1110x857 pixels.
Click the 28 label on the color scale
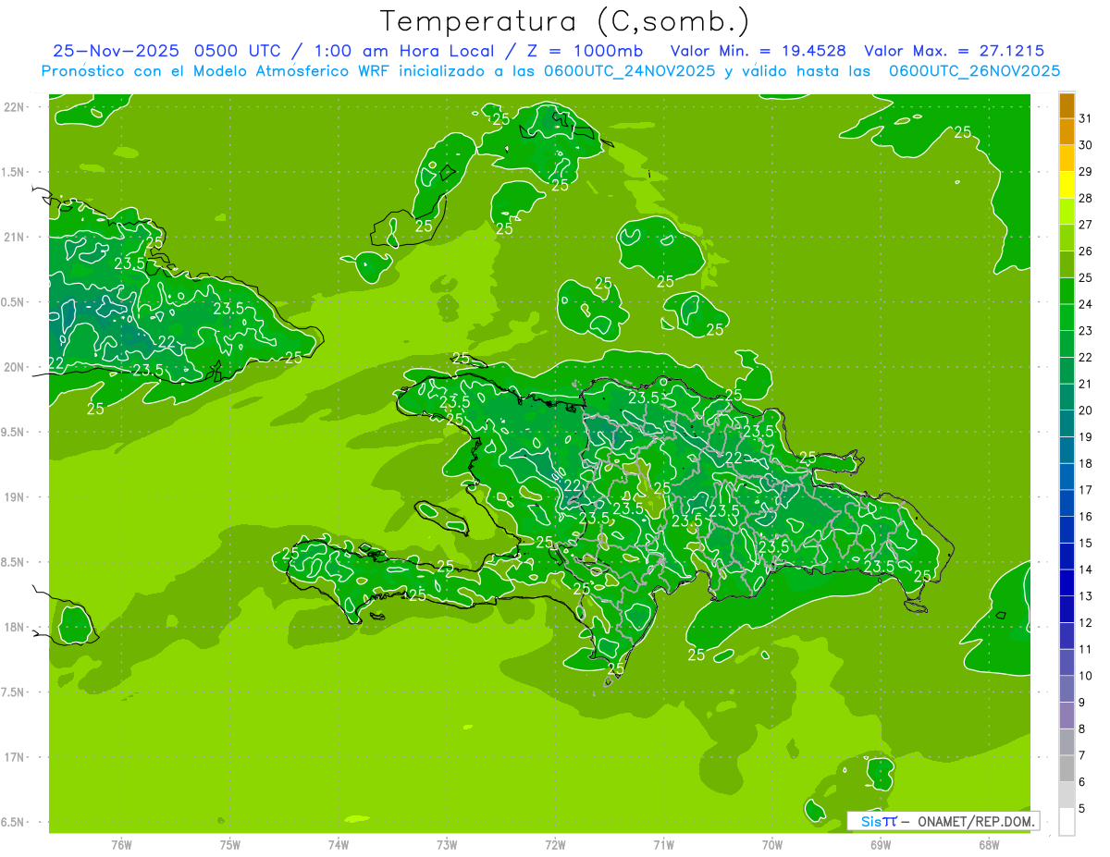[x=1085, y=198]
